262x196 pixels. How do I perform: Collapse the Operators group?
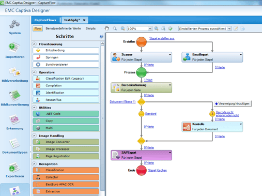tap(34, 72)
